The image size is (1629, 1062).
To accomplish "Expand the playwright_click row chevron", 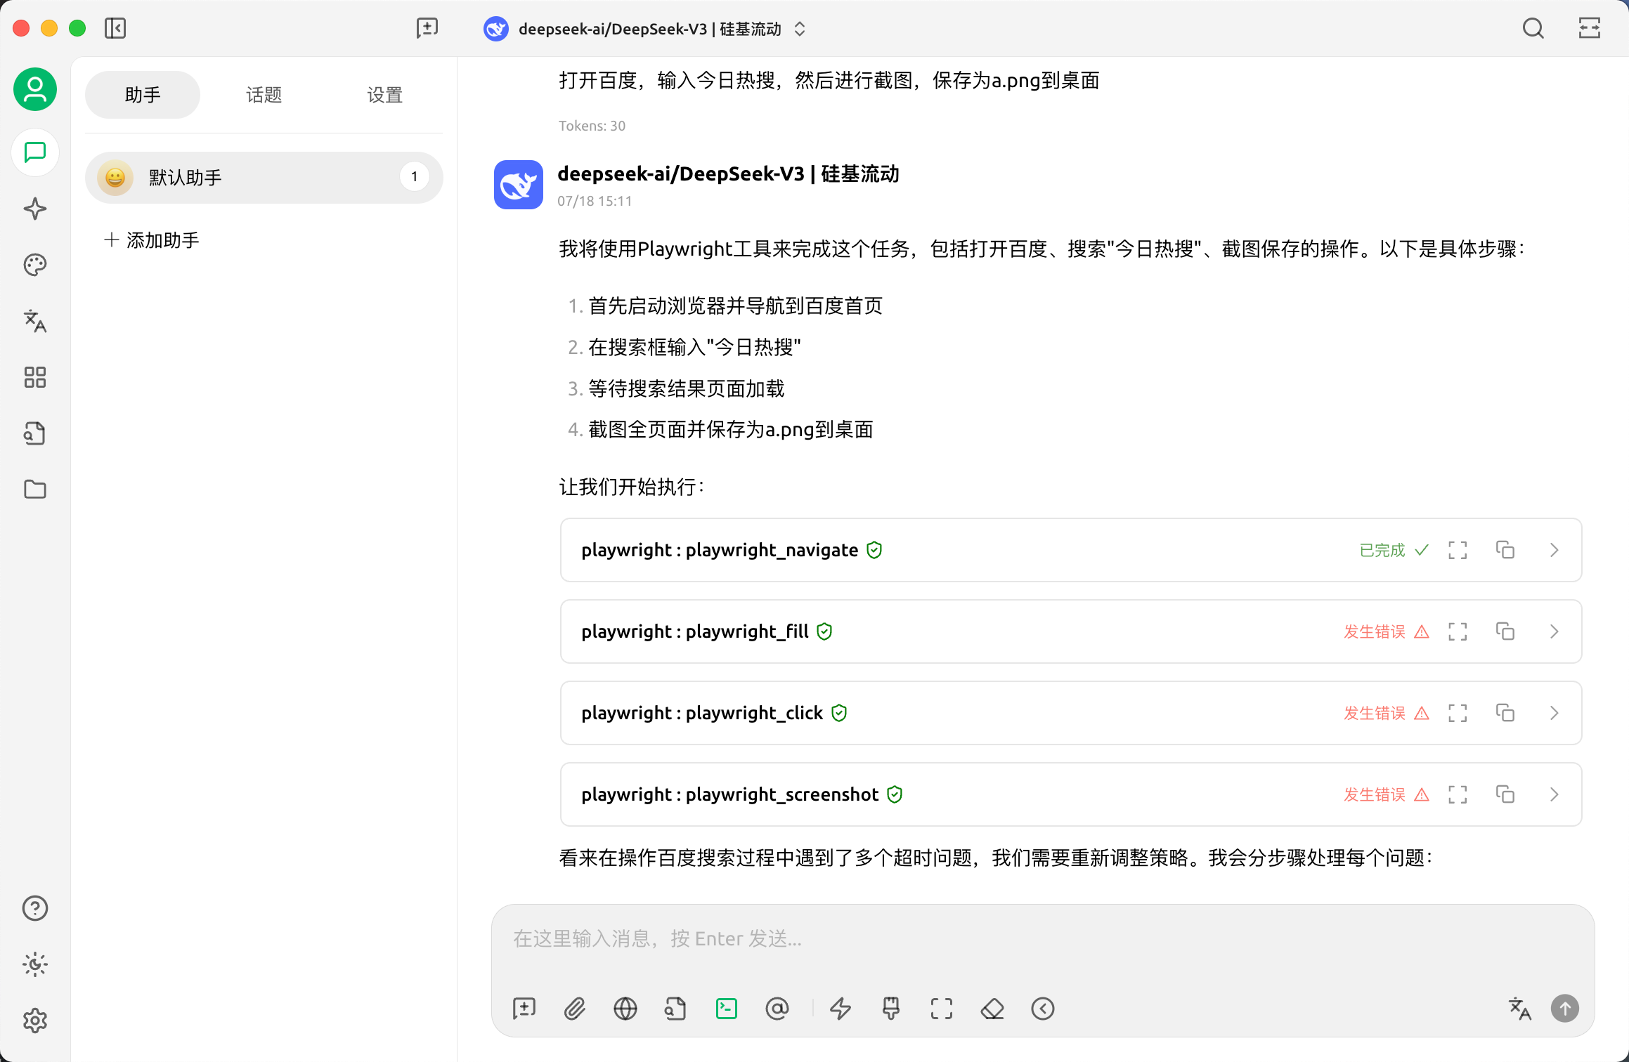I will point(1555,713).
